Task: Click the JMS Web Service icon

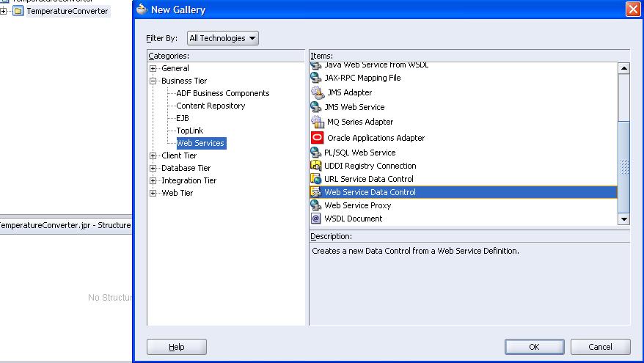Action: tap(315, 107)
